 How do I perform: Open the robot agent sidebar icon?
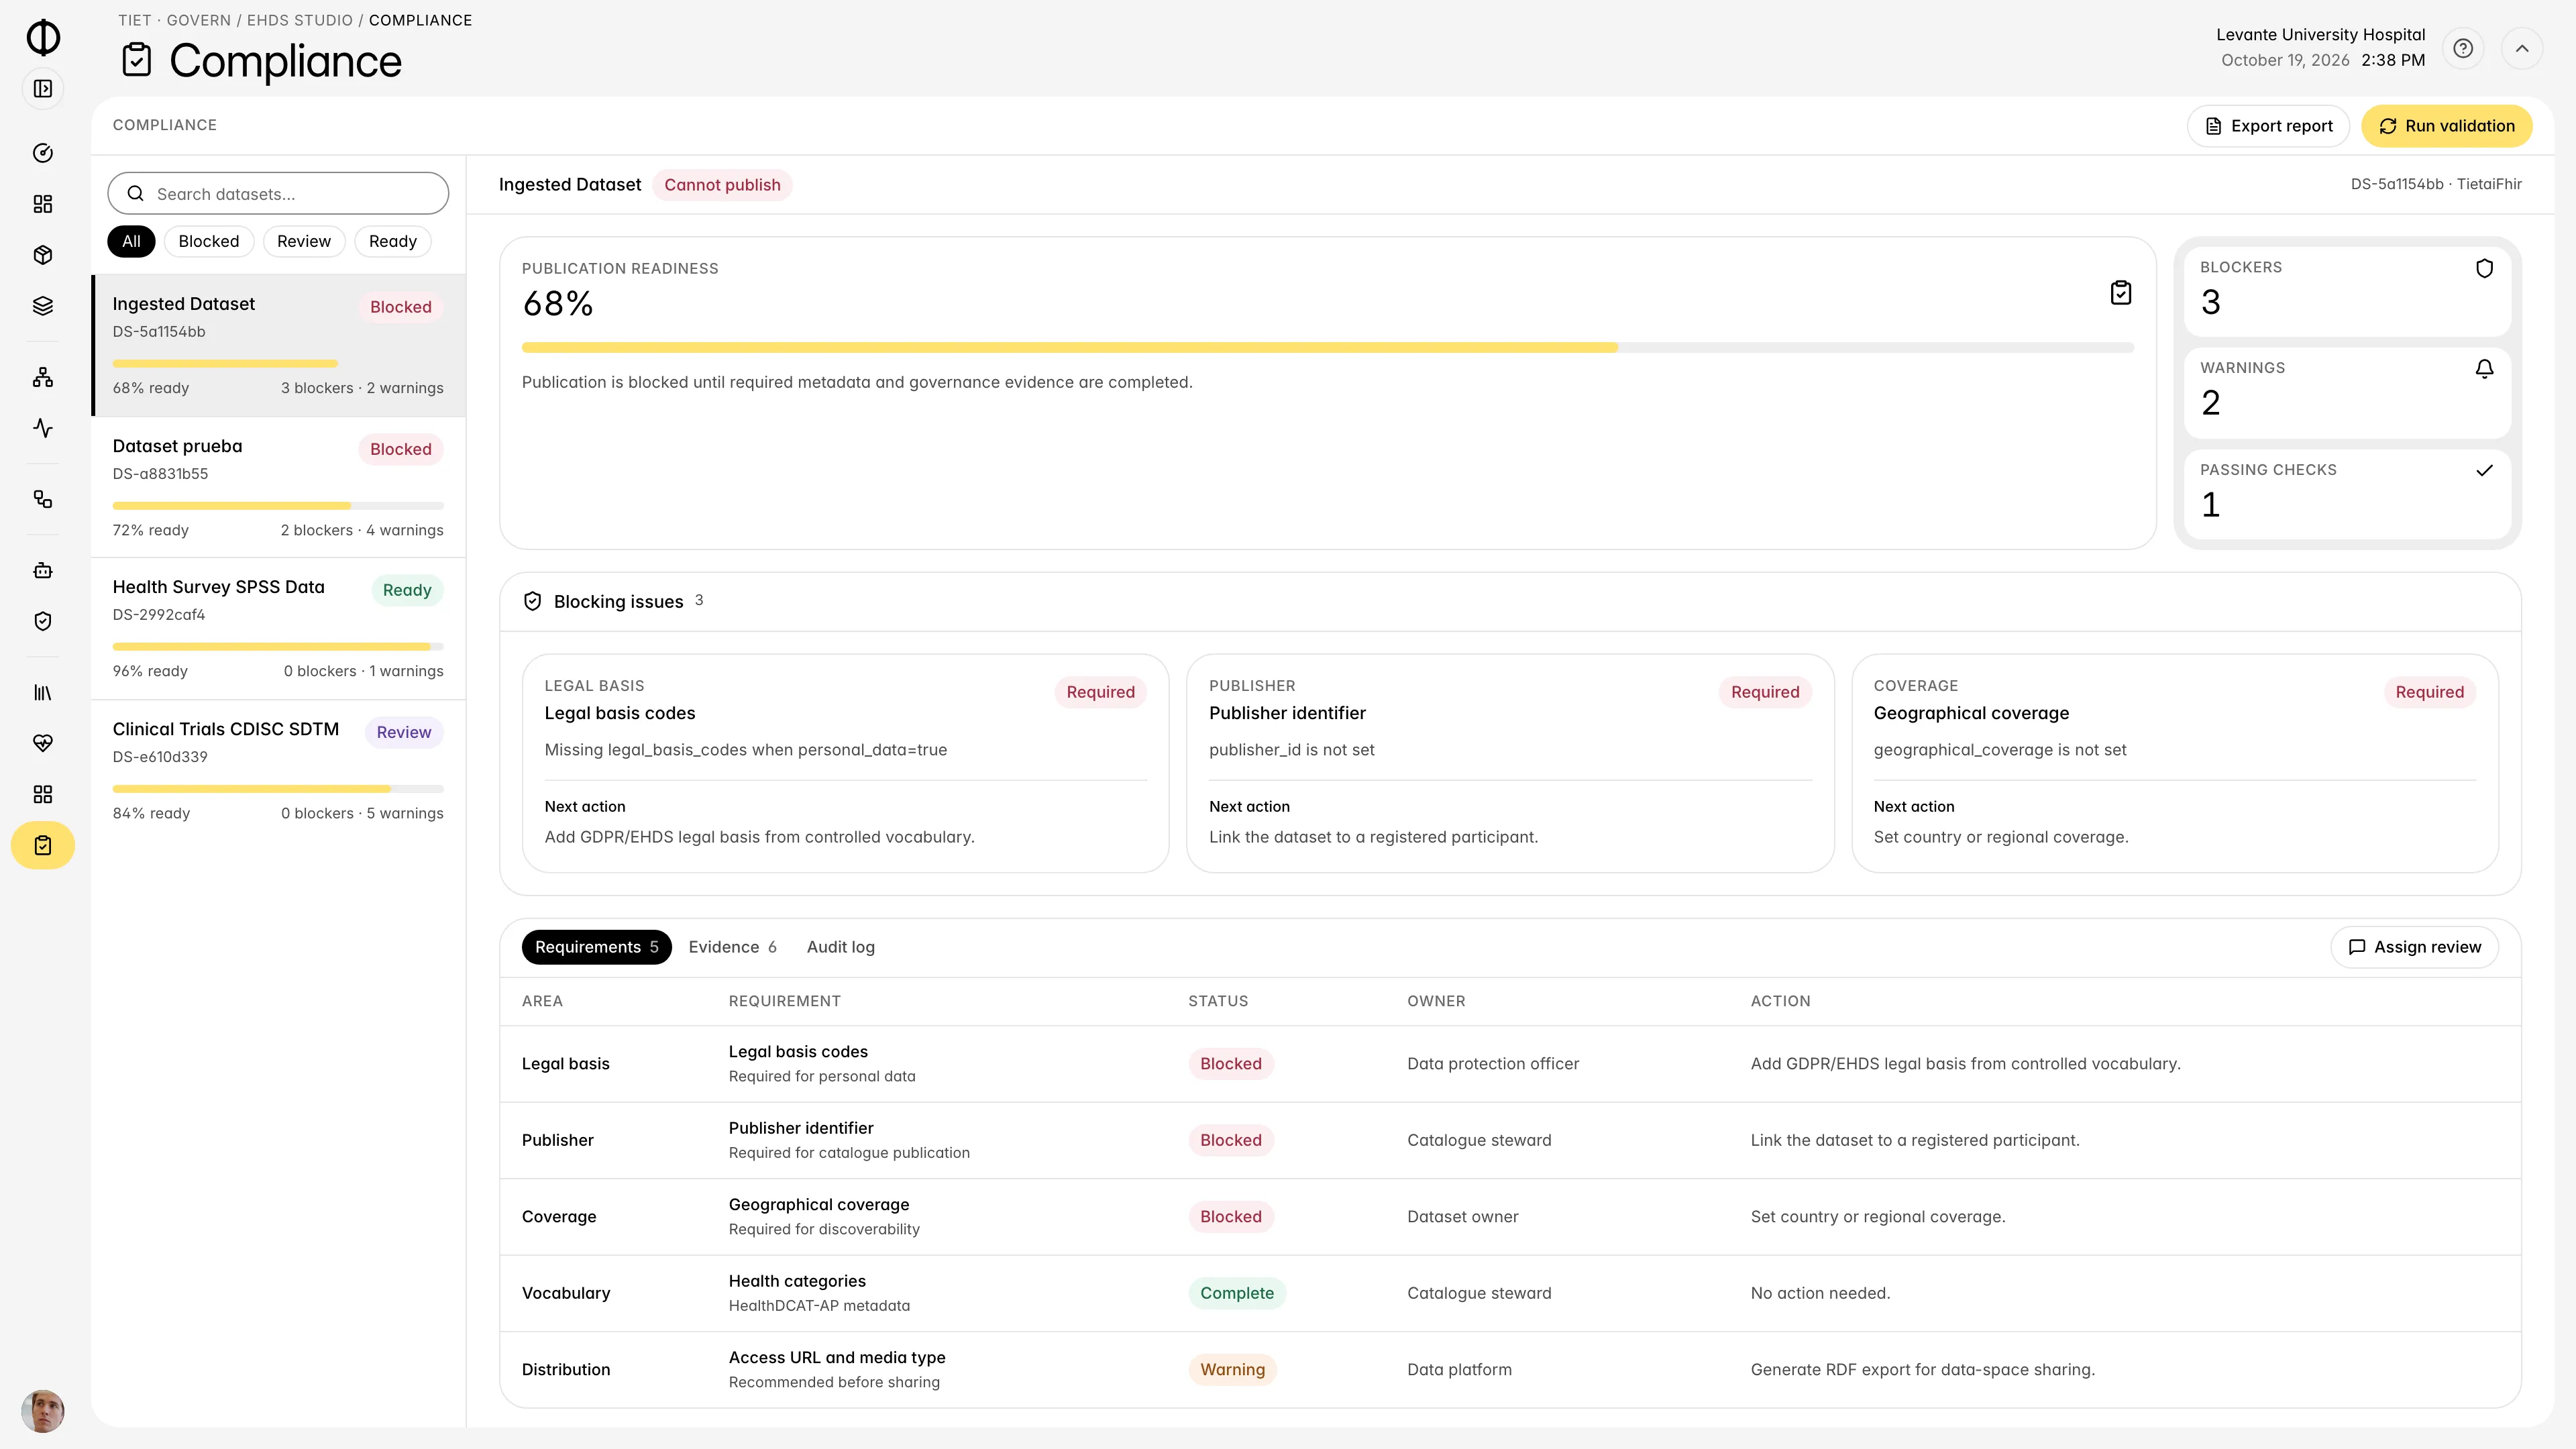click(x=43, y=570)
